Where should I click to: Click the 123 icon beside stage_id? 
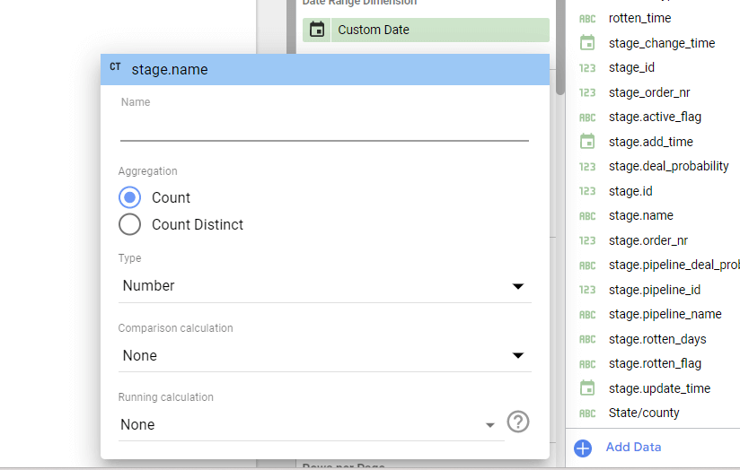(587, 68)
